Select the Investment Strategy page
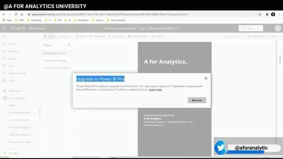Image resolution: width=283 pixels, height=159 pixels. click(x=57, y=61)
